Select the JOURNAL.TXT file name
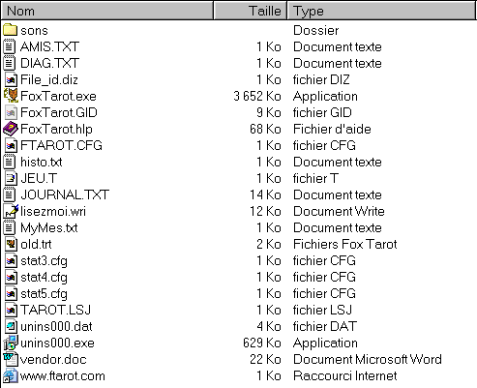The height and width of the screenshot is (388, 477). 65,194
